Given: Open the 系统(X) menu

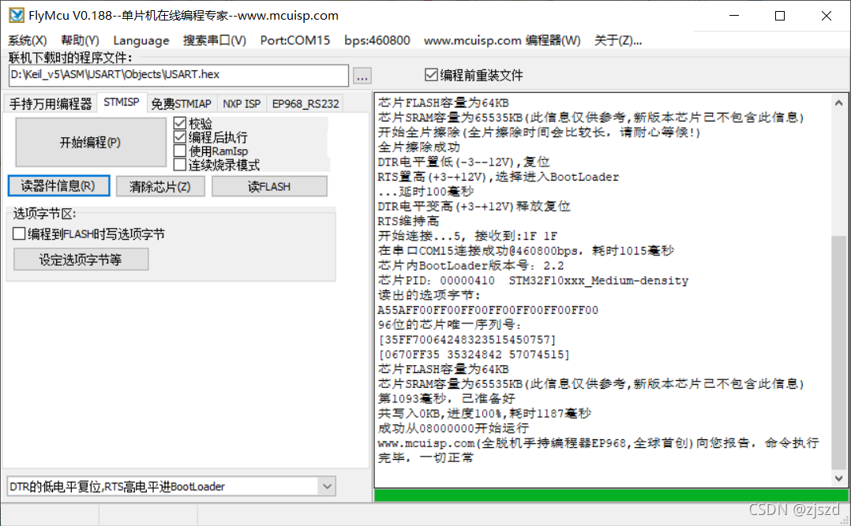Looking at the screenshot, I should pyautogui.click(x=28, y=40).
